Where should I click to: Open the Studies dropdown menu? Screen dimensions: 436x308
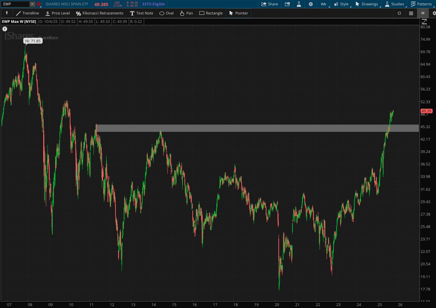tap(394, 4)
